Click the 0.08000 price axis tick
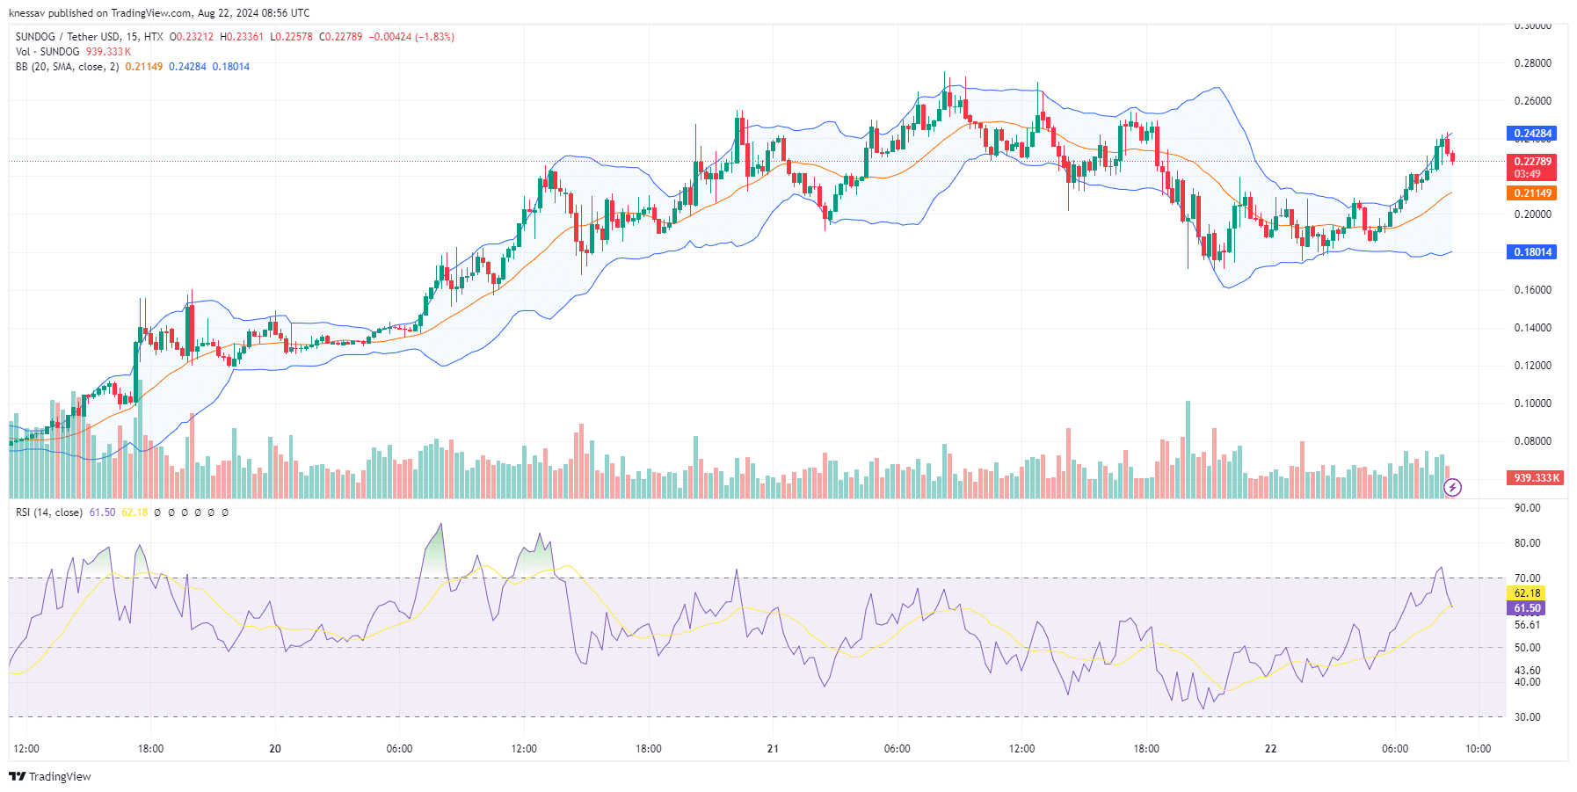 point(1532,441)
